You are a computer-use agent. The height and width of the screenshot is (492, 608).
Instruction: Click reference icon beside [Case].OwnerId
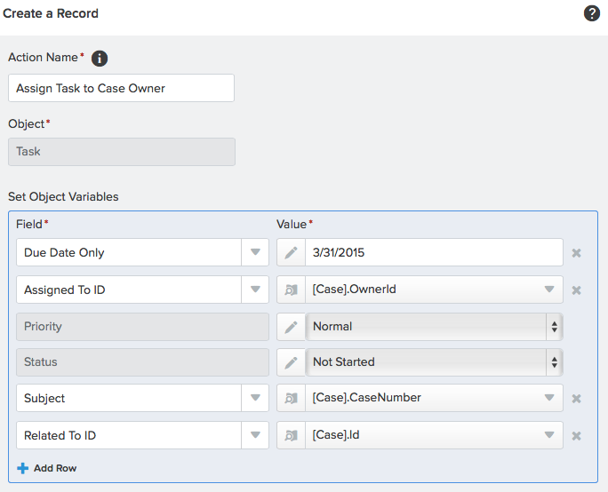[x=292, y=290]
